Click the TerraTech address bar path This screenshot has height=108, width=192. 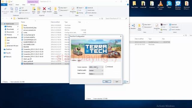click(23, 18)
